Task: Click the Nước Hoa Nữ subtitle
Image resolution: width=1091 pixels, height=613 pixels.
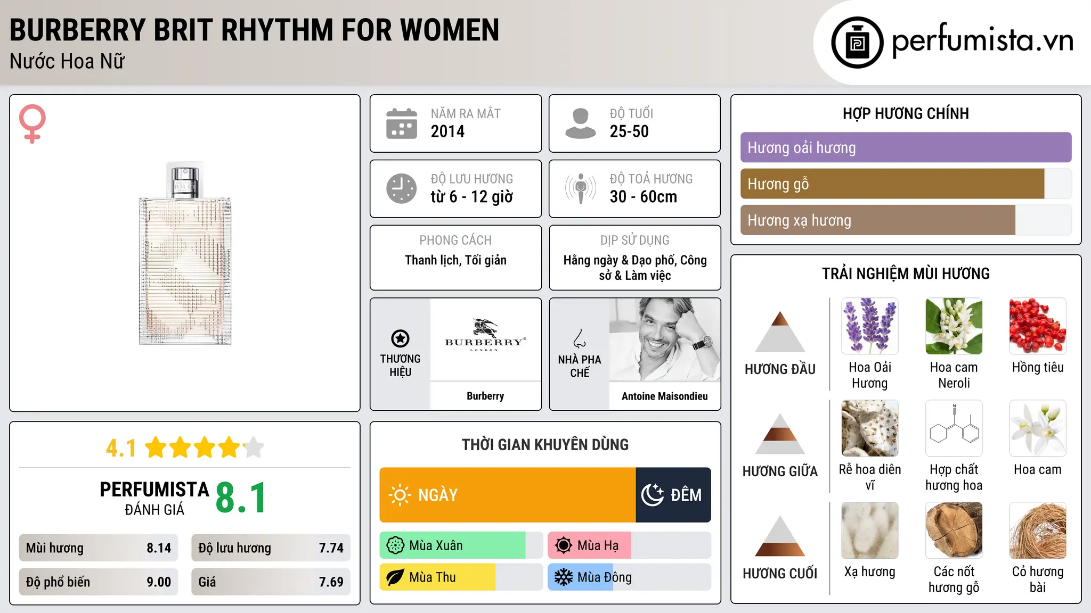Action: [x=67, y=61]
